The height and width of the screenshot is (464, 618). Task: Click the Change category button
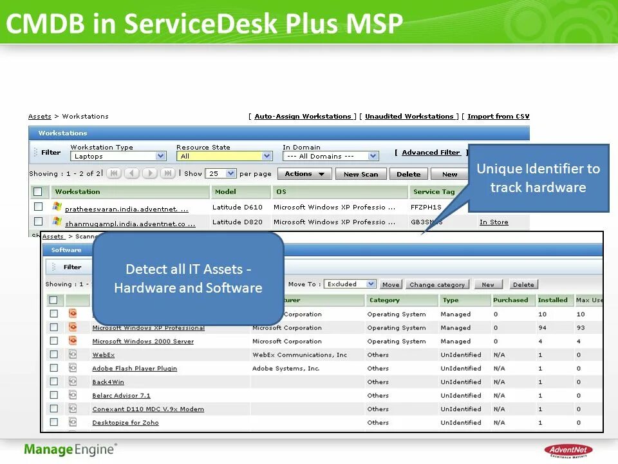click(437, 284)
